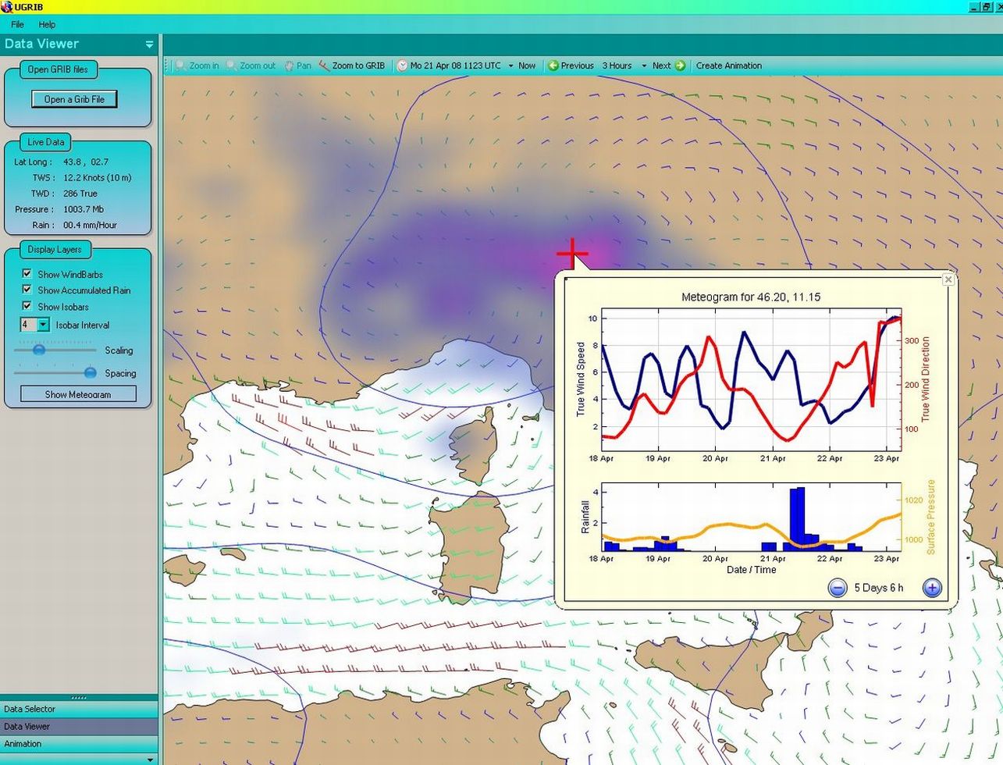The image size is (1003, 765).
Task: Click the green Next arrow icon
Action: click(x=680, y=66)
